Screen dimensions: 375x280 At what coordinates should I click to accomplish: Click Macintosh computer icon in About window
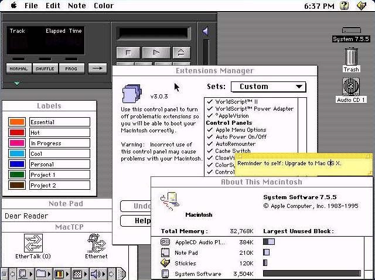pyautogui.click(x=170, y=201)
